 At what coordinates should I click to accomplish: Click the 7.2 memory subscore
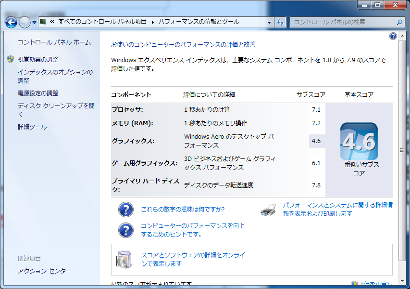[x=316, y=123]
